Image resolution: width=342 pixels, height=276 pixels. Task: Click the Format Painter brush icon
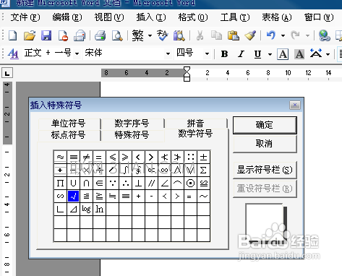point(250,35)
